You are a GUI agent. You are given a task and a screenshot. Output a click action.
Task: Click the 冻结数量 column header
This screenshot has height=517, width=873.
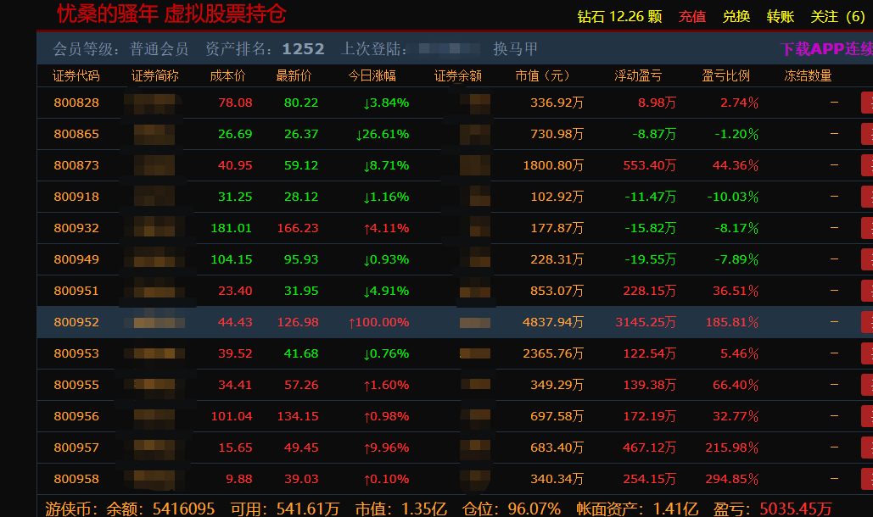click(808, 75)
